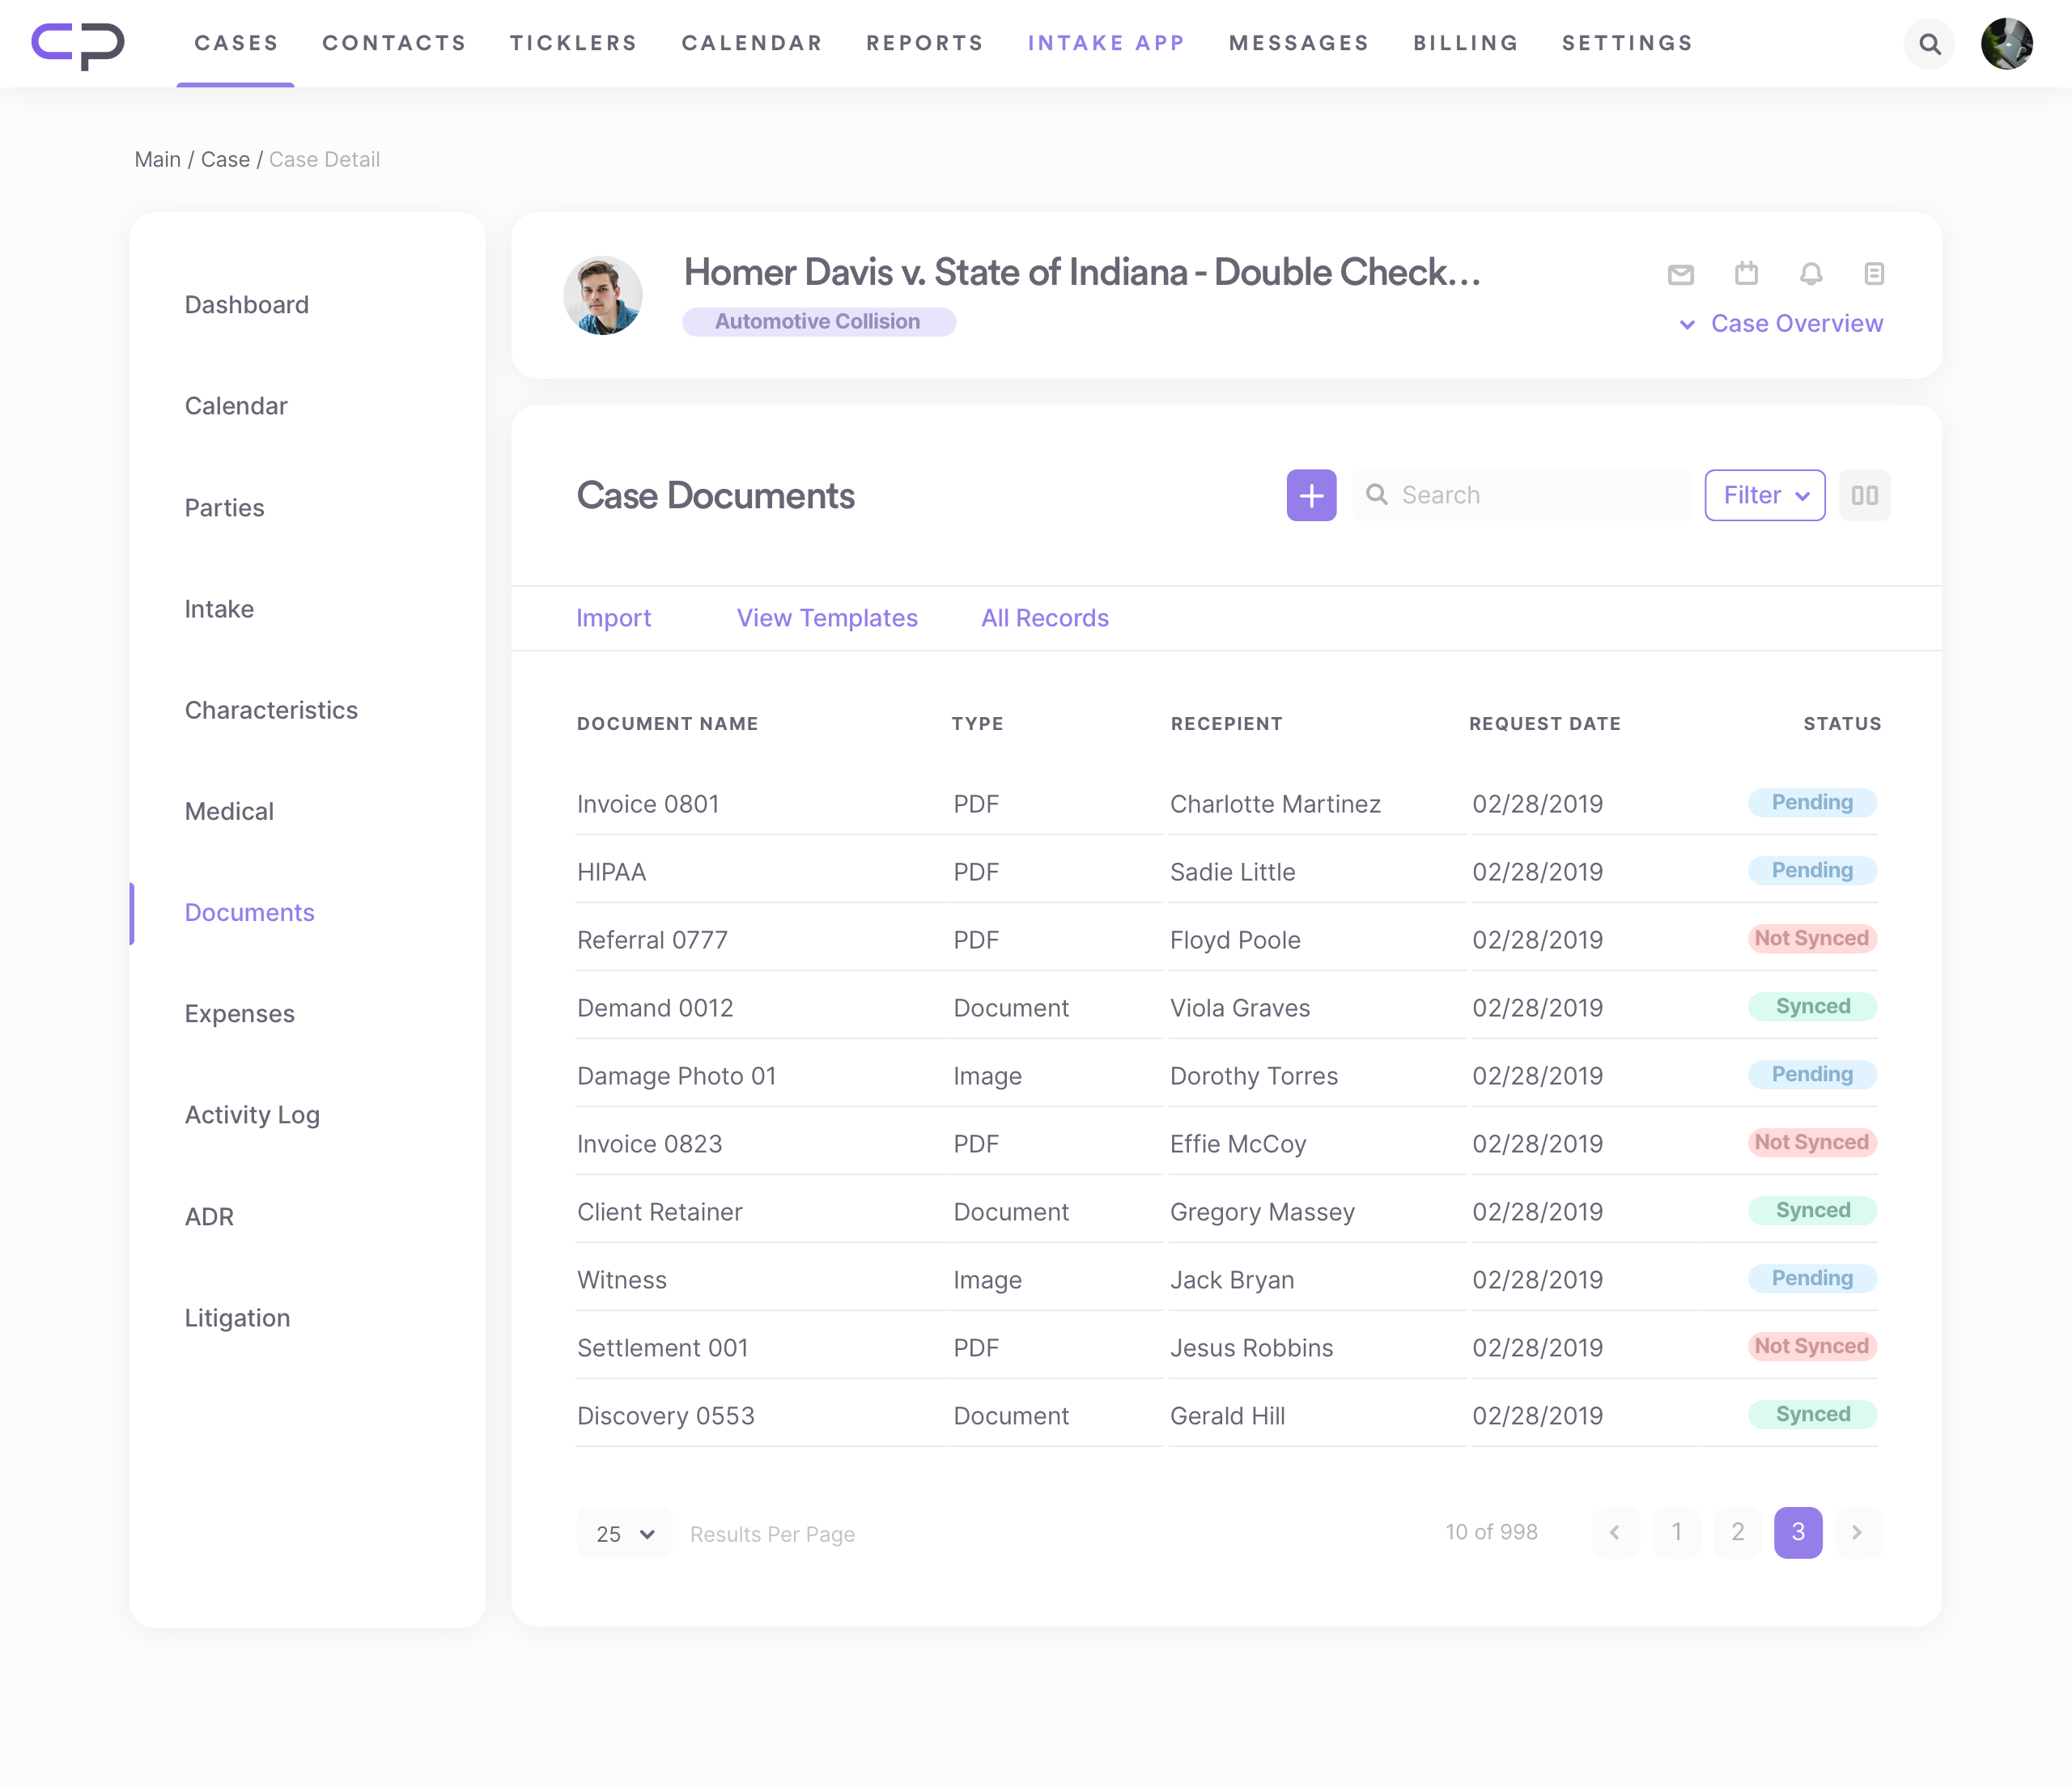This screenshot has height=1787, width=2072.
Task: Click the CP logo in the top left
Action: click(x=78, y=44)
